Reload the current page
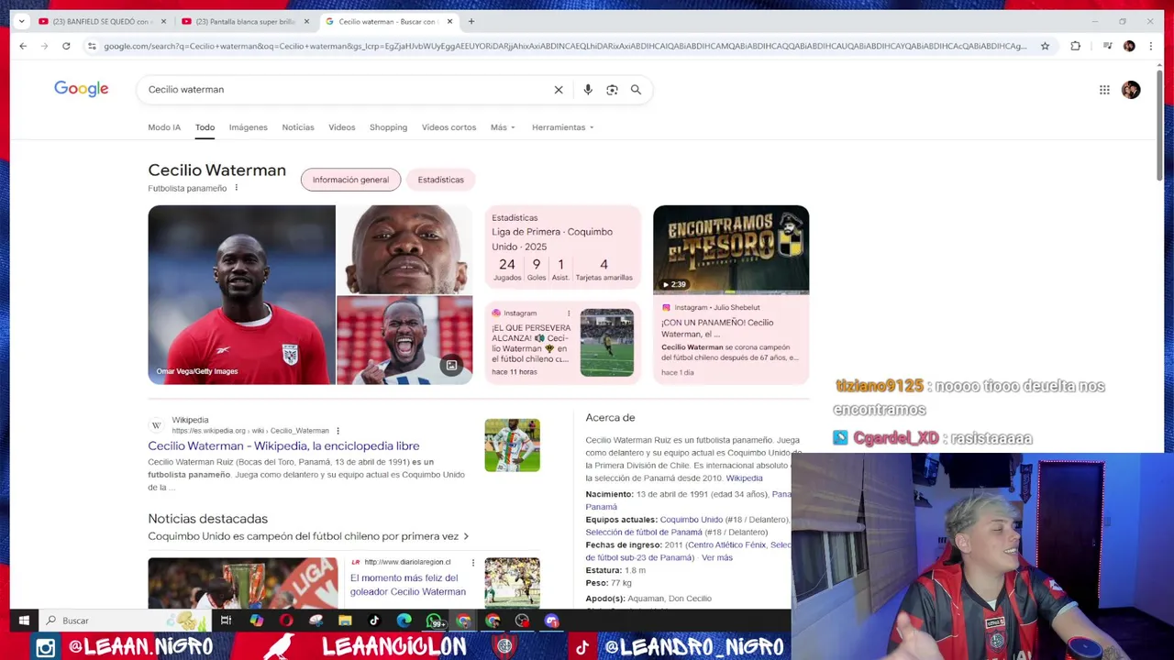The height and width of the screenshot is (660, 1174). pyautogui.click(x=66, y=46)
